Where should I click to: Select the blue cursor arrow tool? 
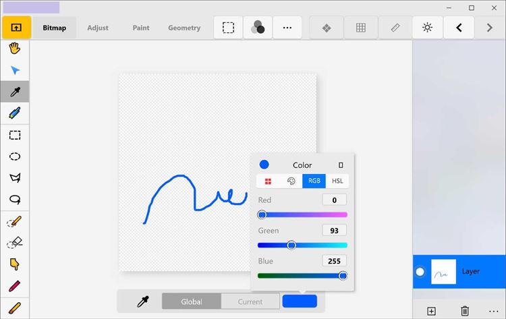[15, 70]
